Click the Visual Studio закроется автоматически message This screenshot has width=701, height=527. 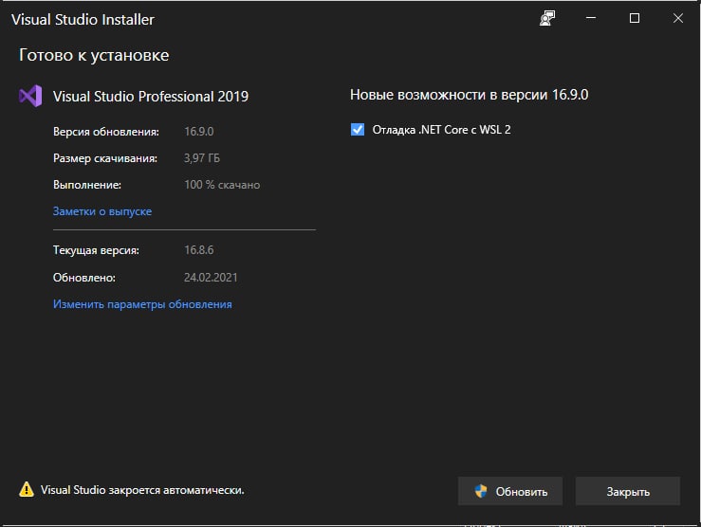click(x=142, y=490)
